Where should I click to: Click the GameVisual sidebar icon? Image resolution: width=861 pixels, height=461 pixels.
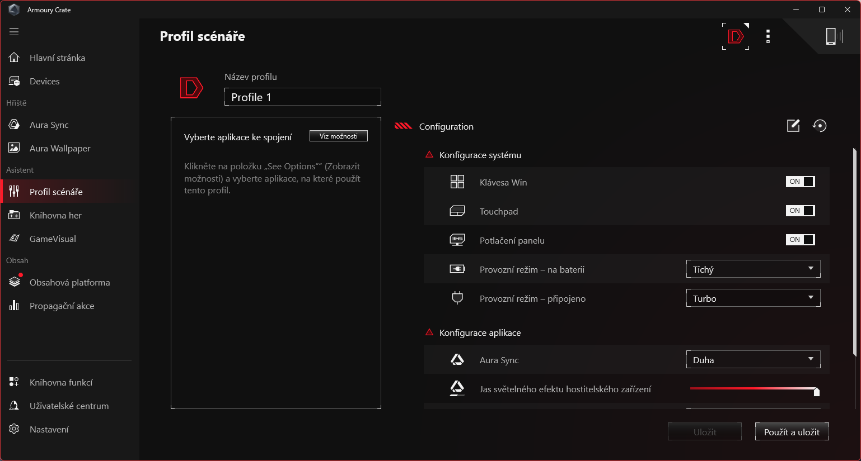click(x=15, y=239)
